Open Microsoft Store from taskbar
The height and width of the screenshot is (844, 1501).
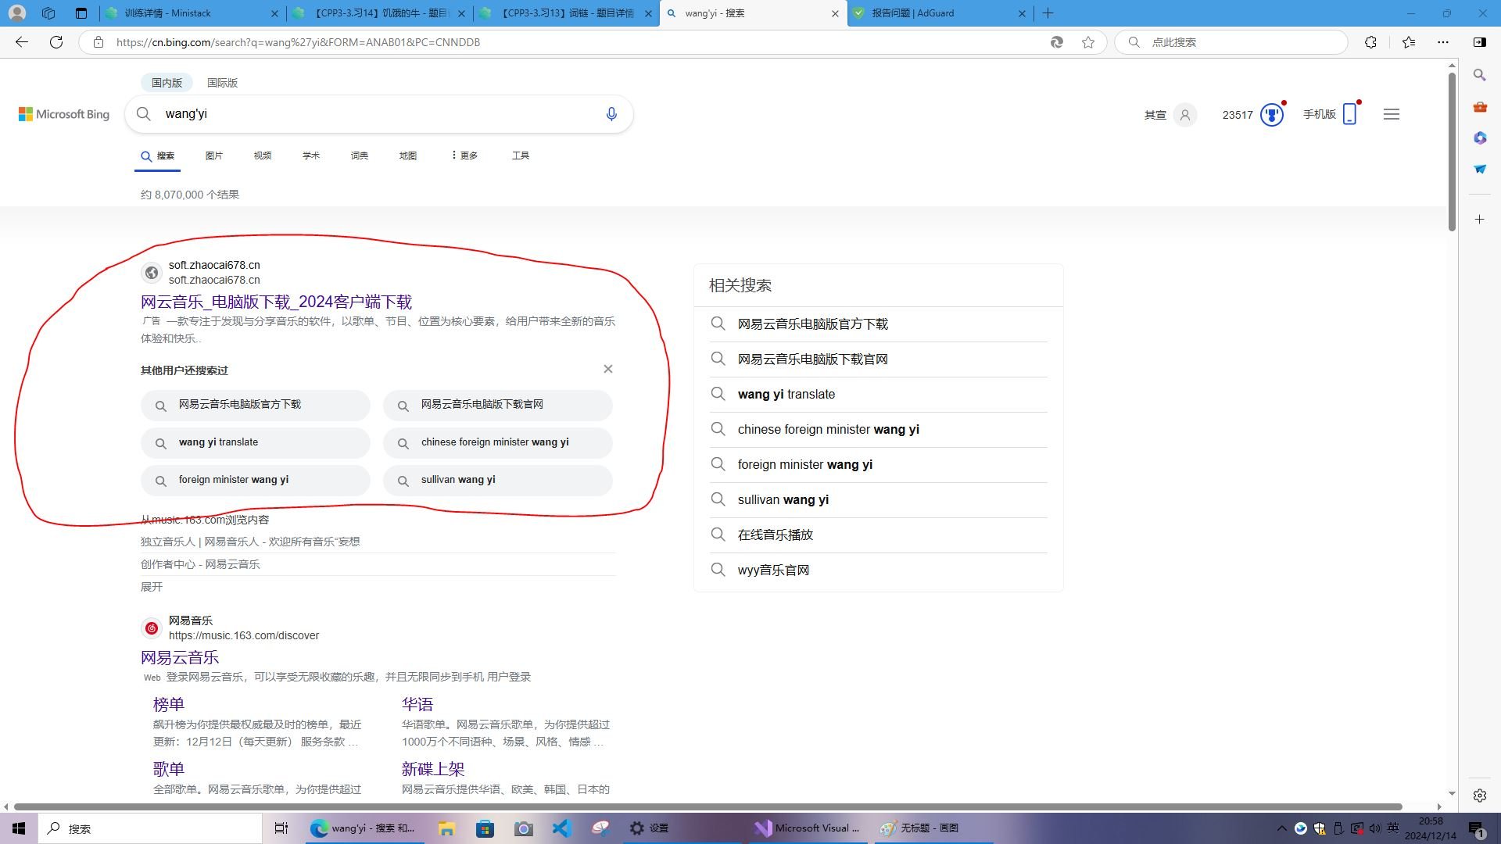click(485, 828)
